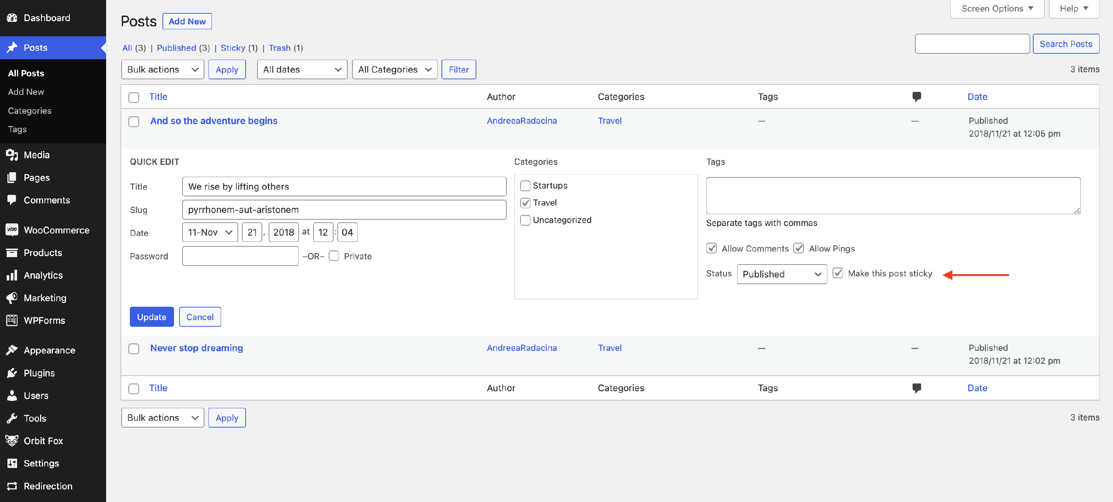
Task: Open the Categories submenu item
Action: point(29,110)
